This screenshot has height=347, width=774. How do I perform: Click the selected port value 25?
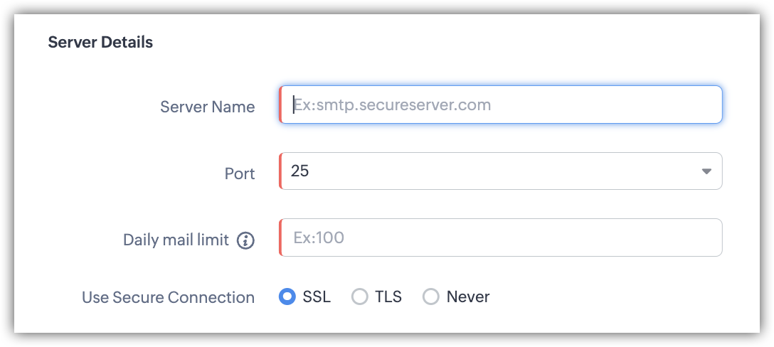(x=299, y=171)
